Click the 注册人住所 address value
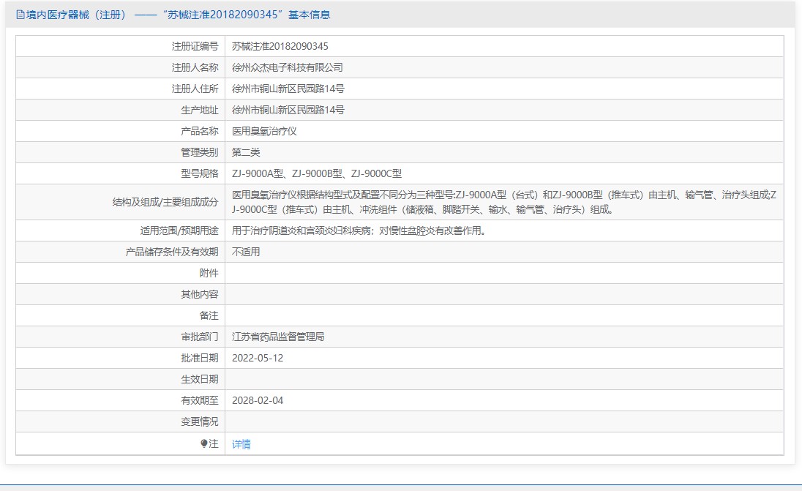Screen dimensions: 802x491 coord(288,89)
